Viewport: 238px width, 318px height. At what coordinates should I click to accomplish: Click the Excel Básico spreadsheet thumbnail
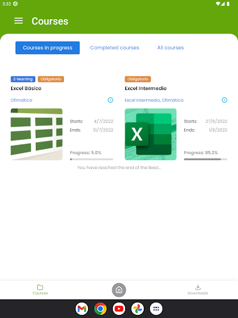(x=37, y=134)
